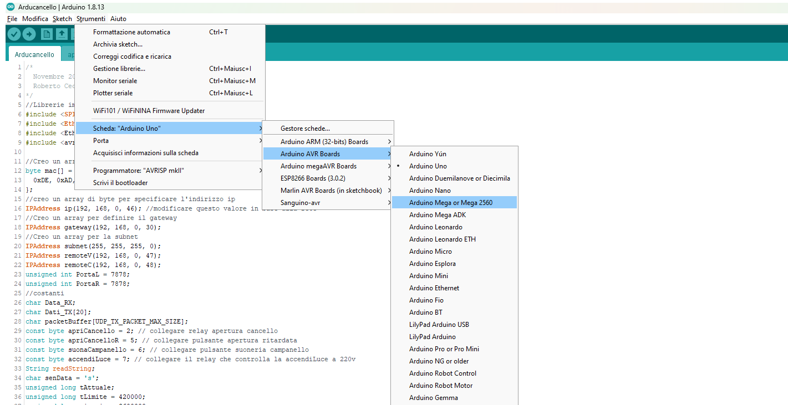Pick the Arduino Ethernet board

454,288
